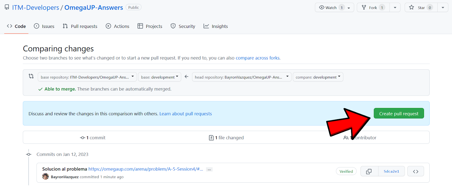This screenshot has height=188, width=452.
Task: Open the ITM-Developers organization link
Action: [36, 8]
